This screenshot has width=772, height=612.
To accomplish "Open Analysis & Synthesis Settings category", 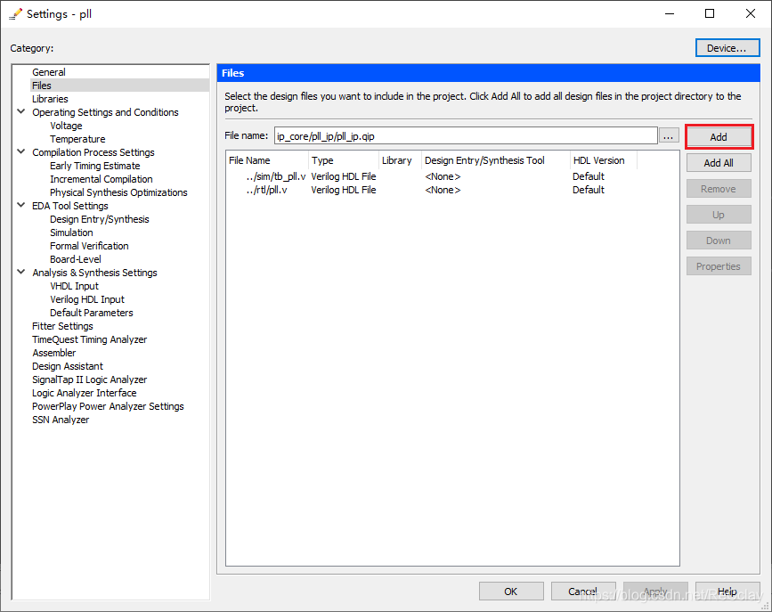I will 94,272.
